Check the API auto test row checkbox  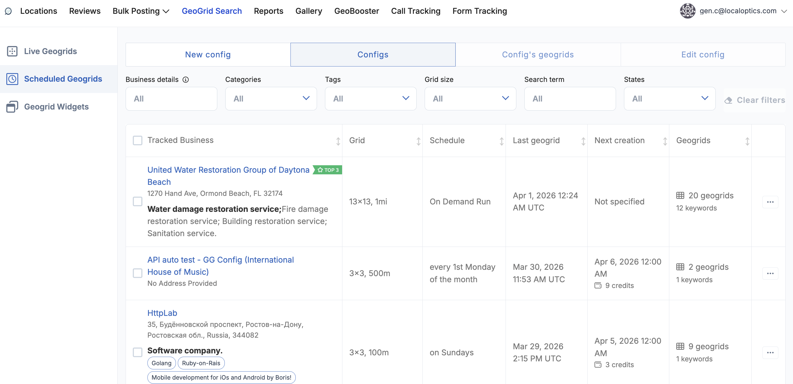click(x=137, y=273)
